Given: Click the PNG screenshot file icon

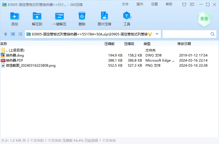Looking at the screenshot, I should (3, 65).
